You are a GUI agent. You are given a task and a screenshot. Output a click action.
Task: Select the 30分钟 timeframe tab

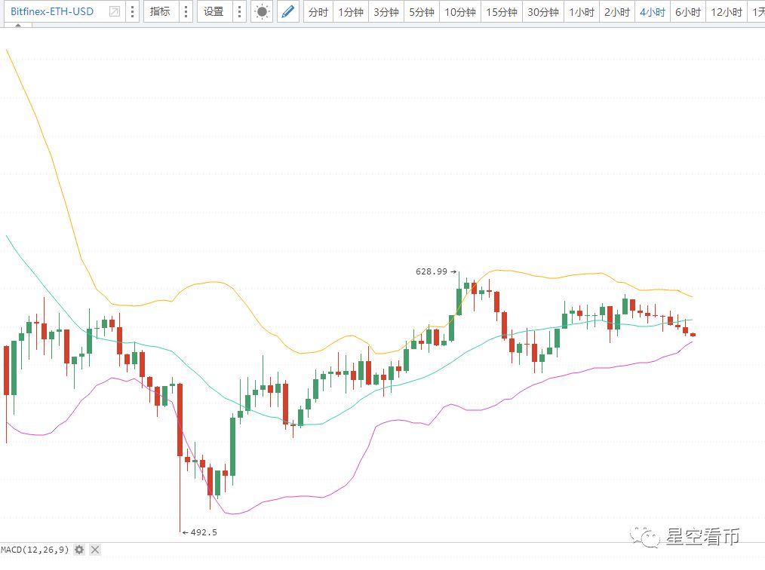pyautogui.click(x=543, y=12)
